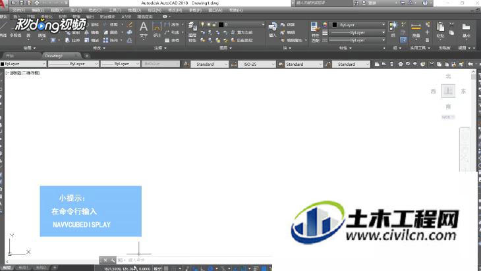
Task: Select the Dimension tool icon beside Text
Action: click(157, 27)
